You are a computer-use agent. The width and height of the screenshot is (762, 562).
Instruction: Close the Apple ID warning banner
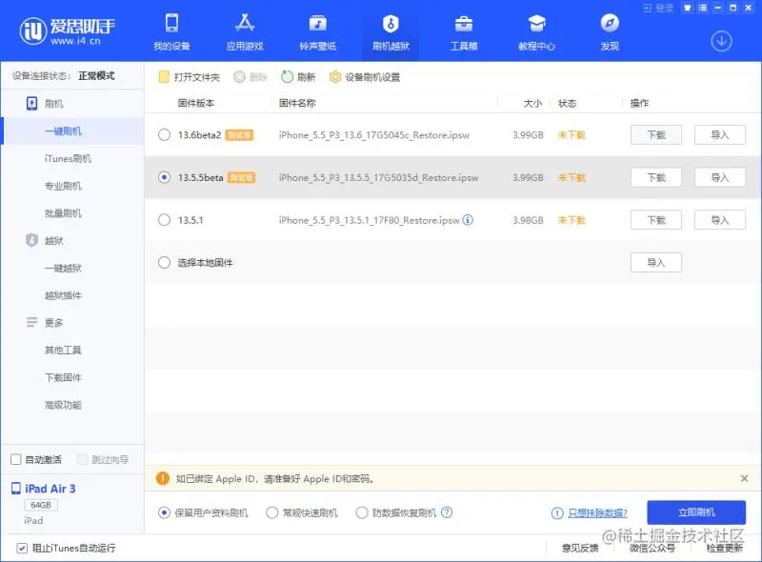coord(744,478)
